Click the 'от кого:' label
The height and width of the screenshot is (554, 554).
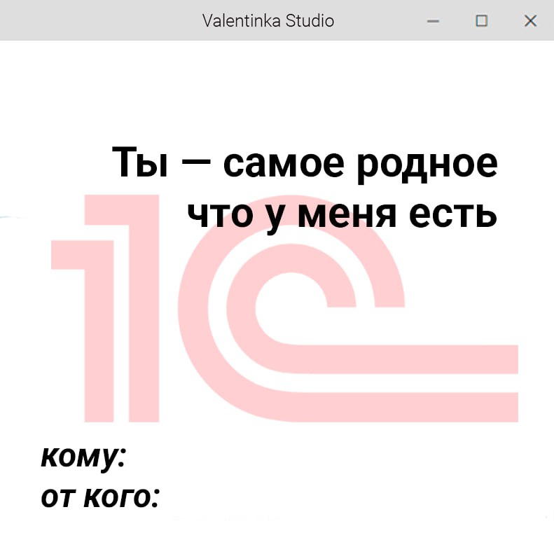[x=100, y=497]
